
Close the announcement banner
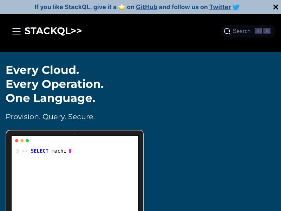pos(275,7)
